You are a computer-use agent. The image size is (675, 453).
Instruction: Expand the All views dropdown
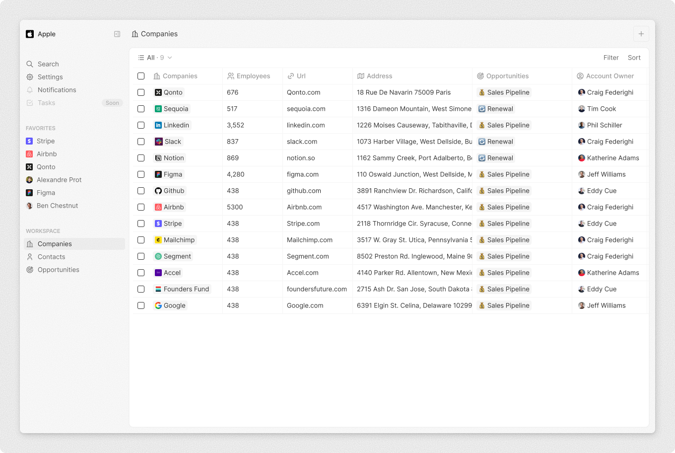coord(155,58)
